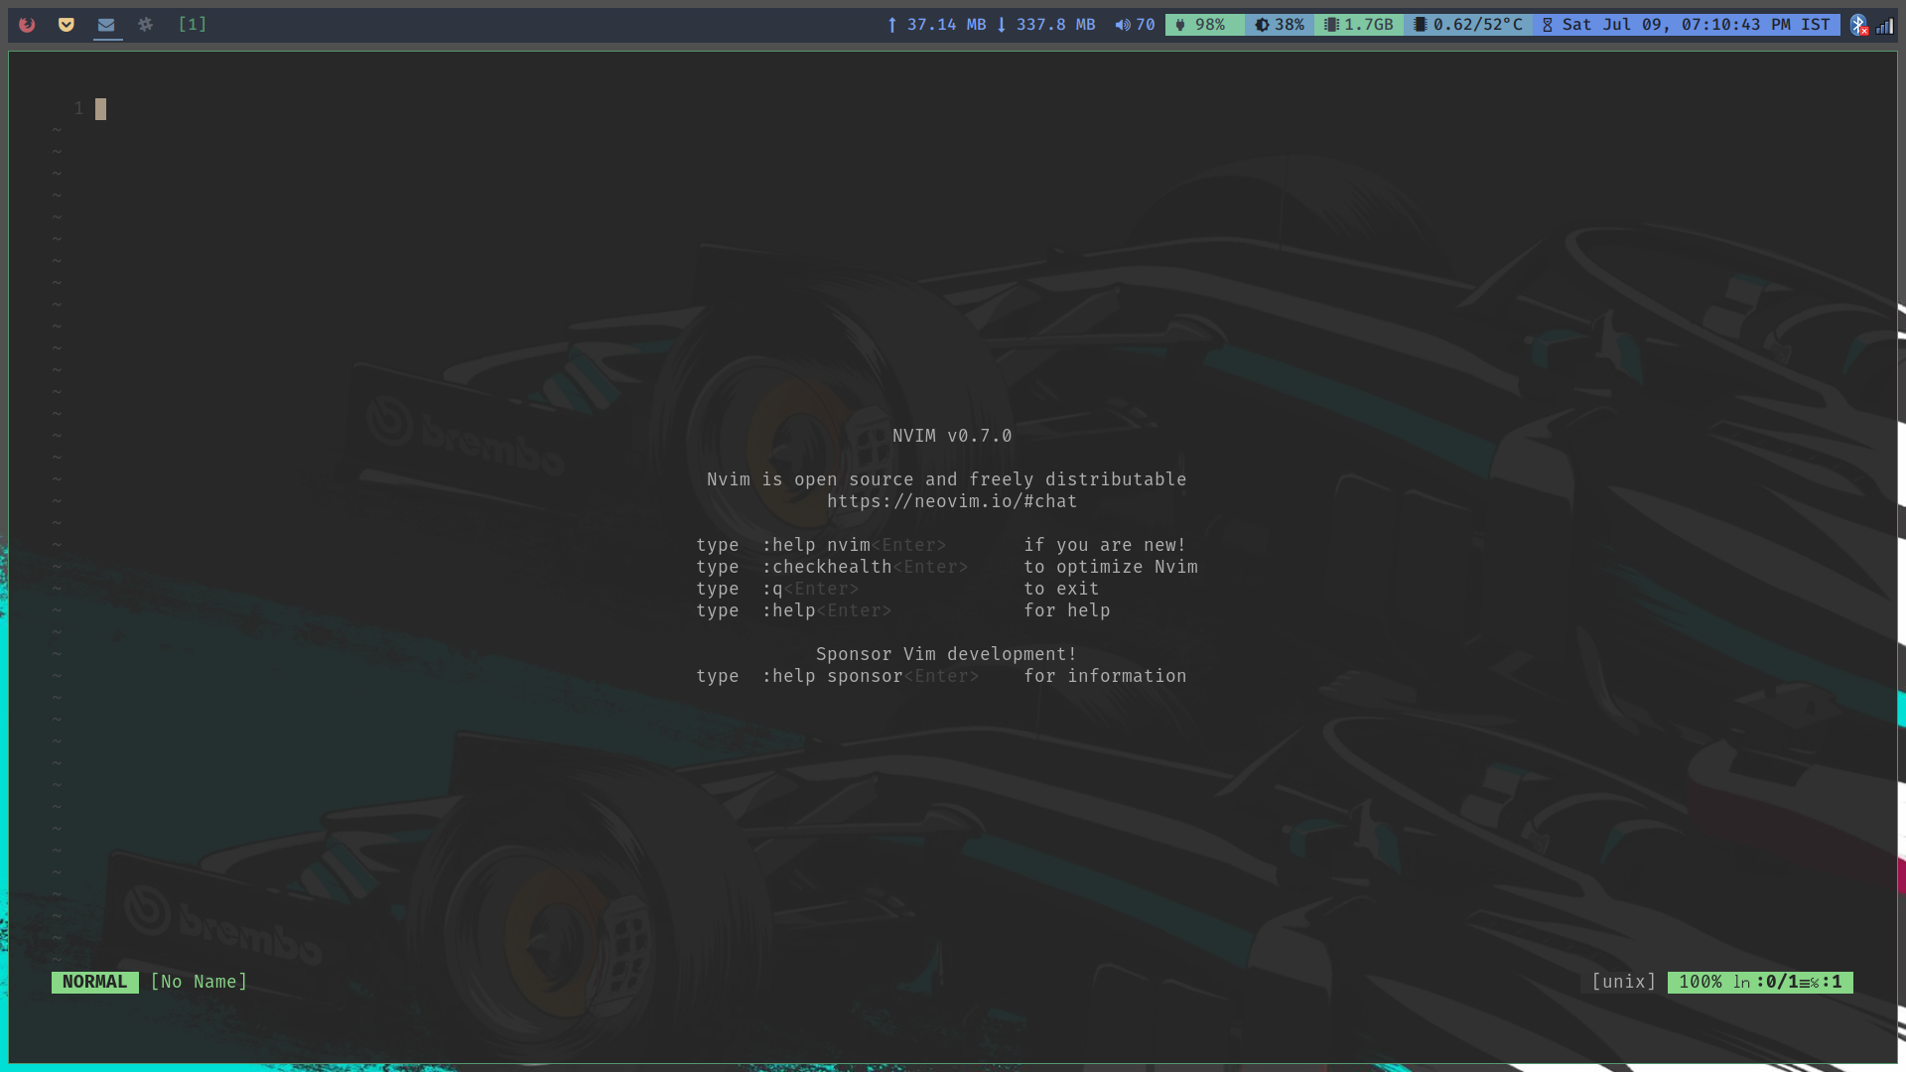Open the Pocket workspace icon

click(67, 25)
